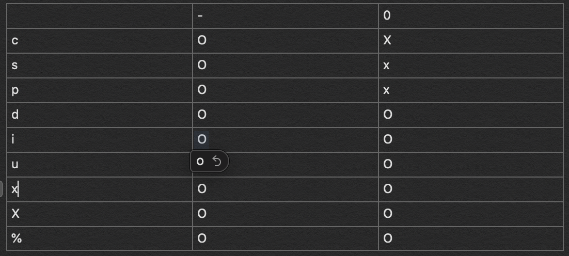Click the 'd' row label cell
The width and height of the screenshot is (569, 256).
(x=100, y=115)
